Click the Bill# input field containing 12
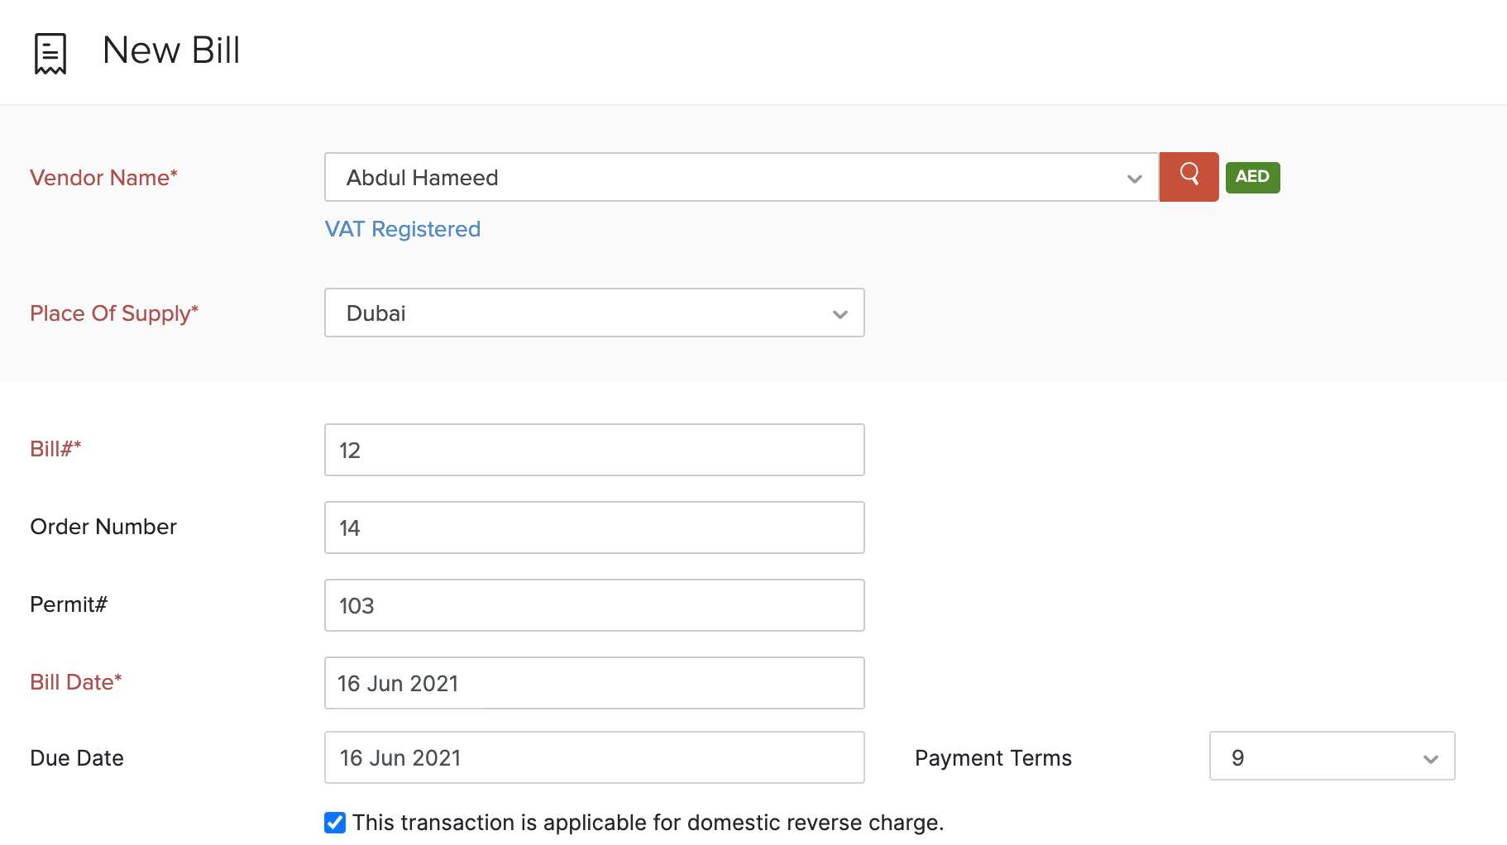This screenshot has width=1507, height=845. [x=594, y=450]
